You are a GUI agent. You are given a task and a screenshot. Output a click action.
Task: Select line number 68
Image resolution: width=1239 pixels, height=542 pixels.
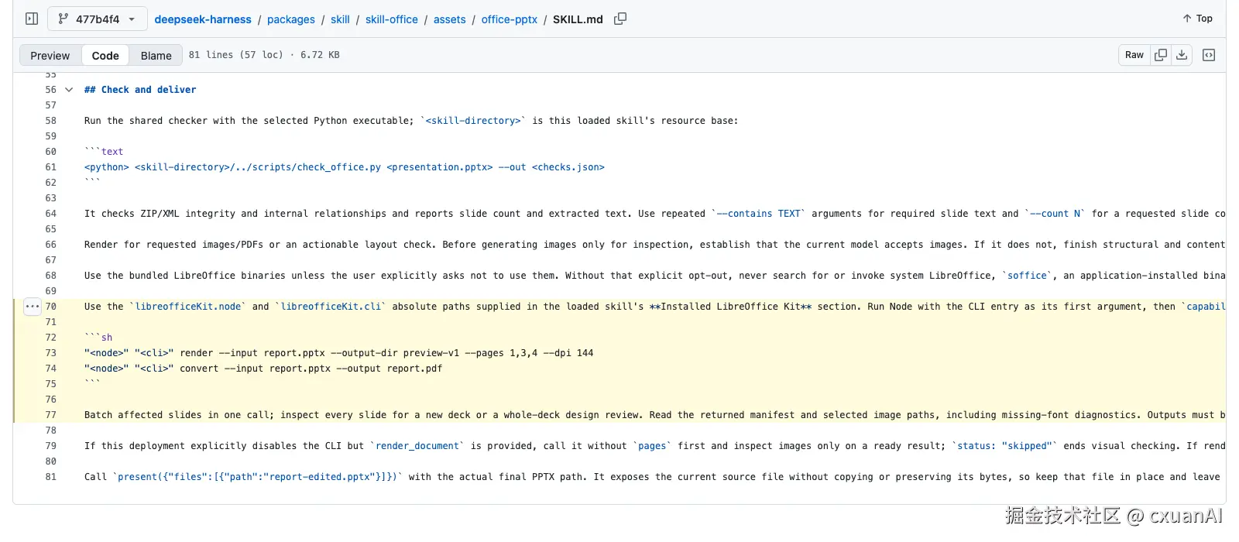(51, 276)
